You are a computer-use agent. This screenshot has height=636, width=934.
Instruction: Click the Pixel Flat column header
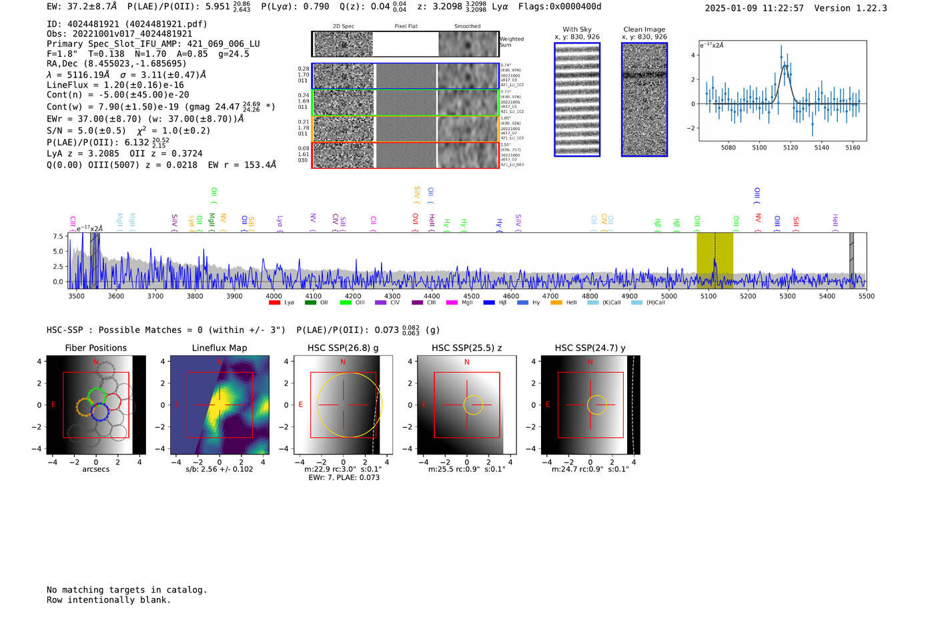pos(406,27)
